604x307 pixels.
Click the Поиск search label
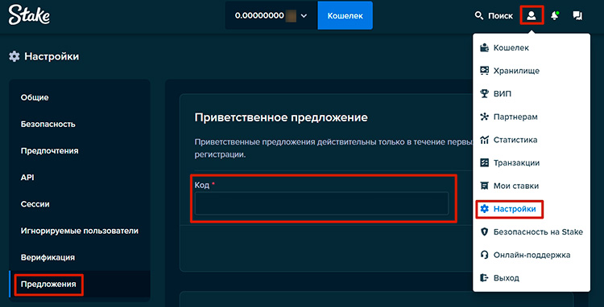[x=500, y=16]
